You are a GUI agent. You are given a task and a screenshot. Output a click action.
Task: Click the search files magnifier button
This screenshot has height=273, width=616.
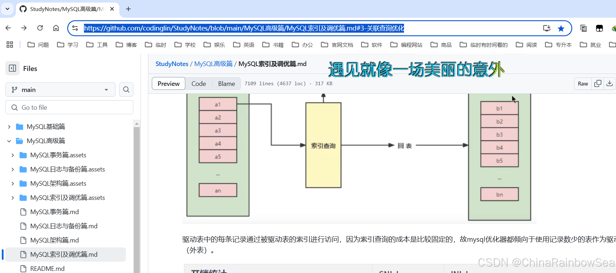[x=126, y=90]
